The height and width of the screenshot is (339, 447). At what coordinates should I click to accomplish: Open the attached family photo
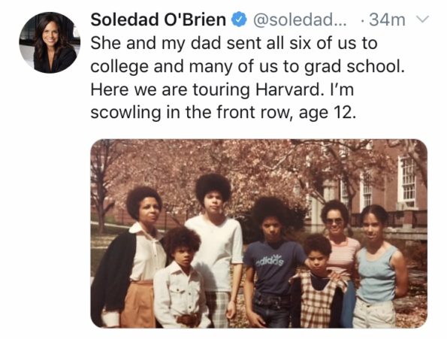[x=259, y=233]
